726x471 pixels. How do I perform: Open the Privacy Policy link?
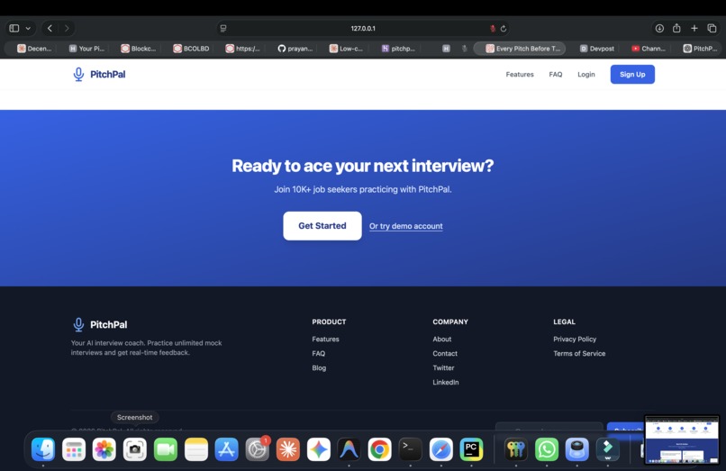coord(575,339)
